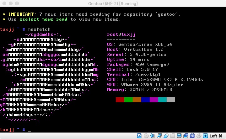Viewport: 226px width, 139px height.
Task: Click the blue color block in neofetch palette
Action: pyautogui.click(x=145, y=100)
